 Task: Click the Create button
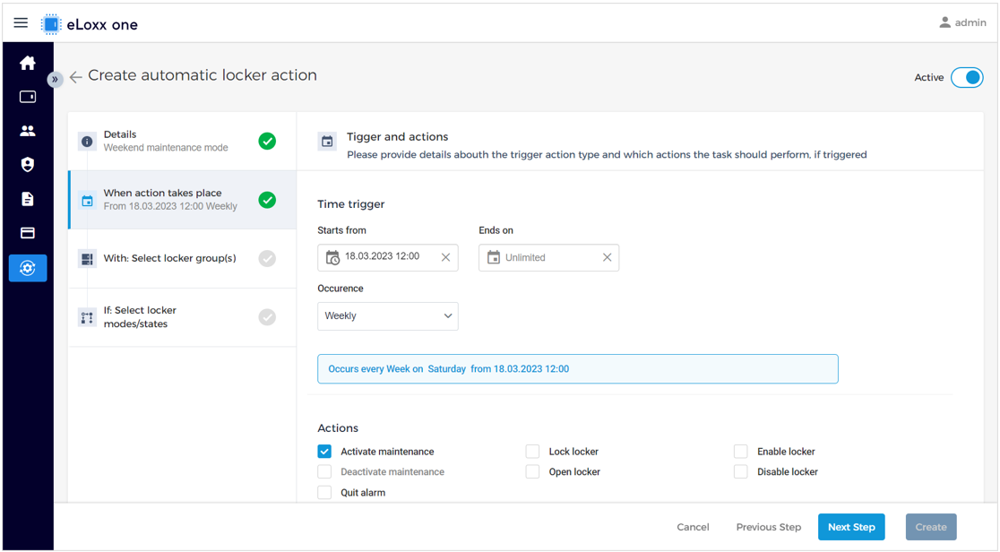tap(931, 527)
